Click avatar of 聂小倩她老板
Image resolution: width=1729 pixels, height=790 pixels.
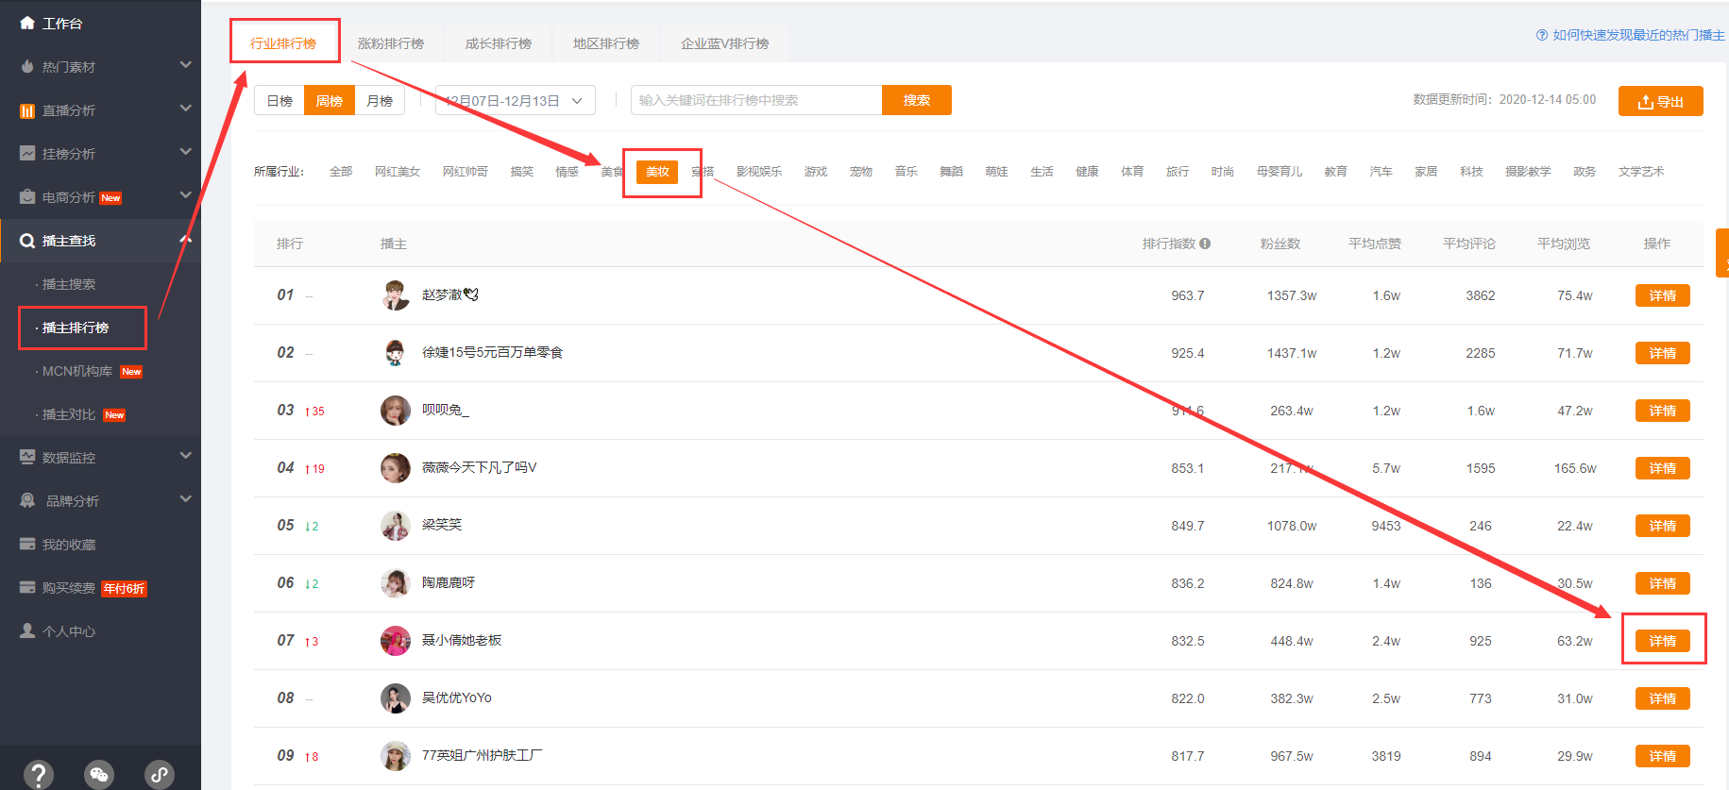click(x=396, y=641)
